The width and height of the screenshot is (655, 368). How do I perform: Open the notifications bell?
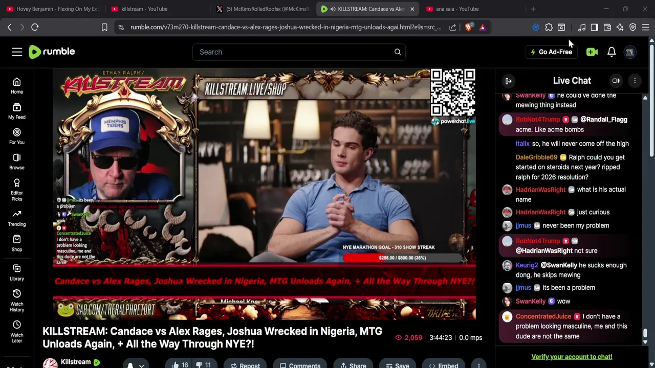coord(612,52)
